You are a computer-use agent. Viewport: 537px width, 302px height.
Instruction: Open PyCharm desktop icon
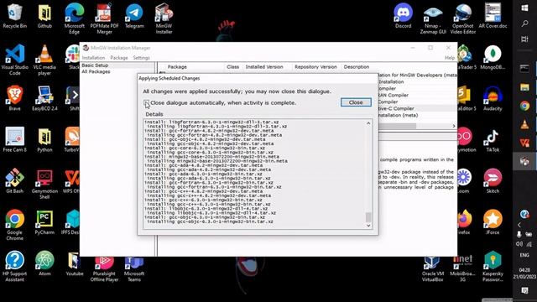pyautogui.click(x=44, y=222)
